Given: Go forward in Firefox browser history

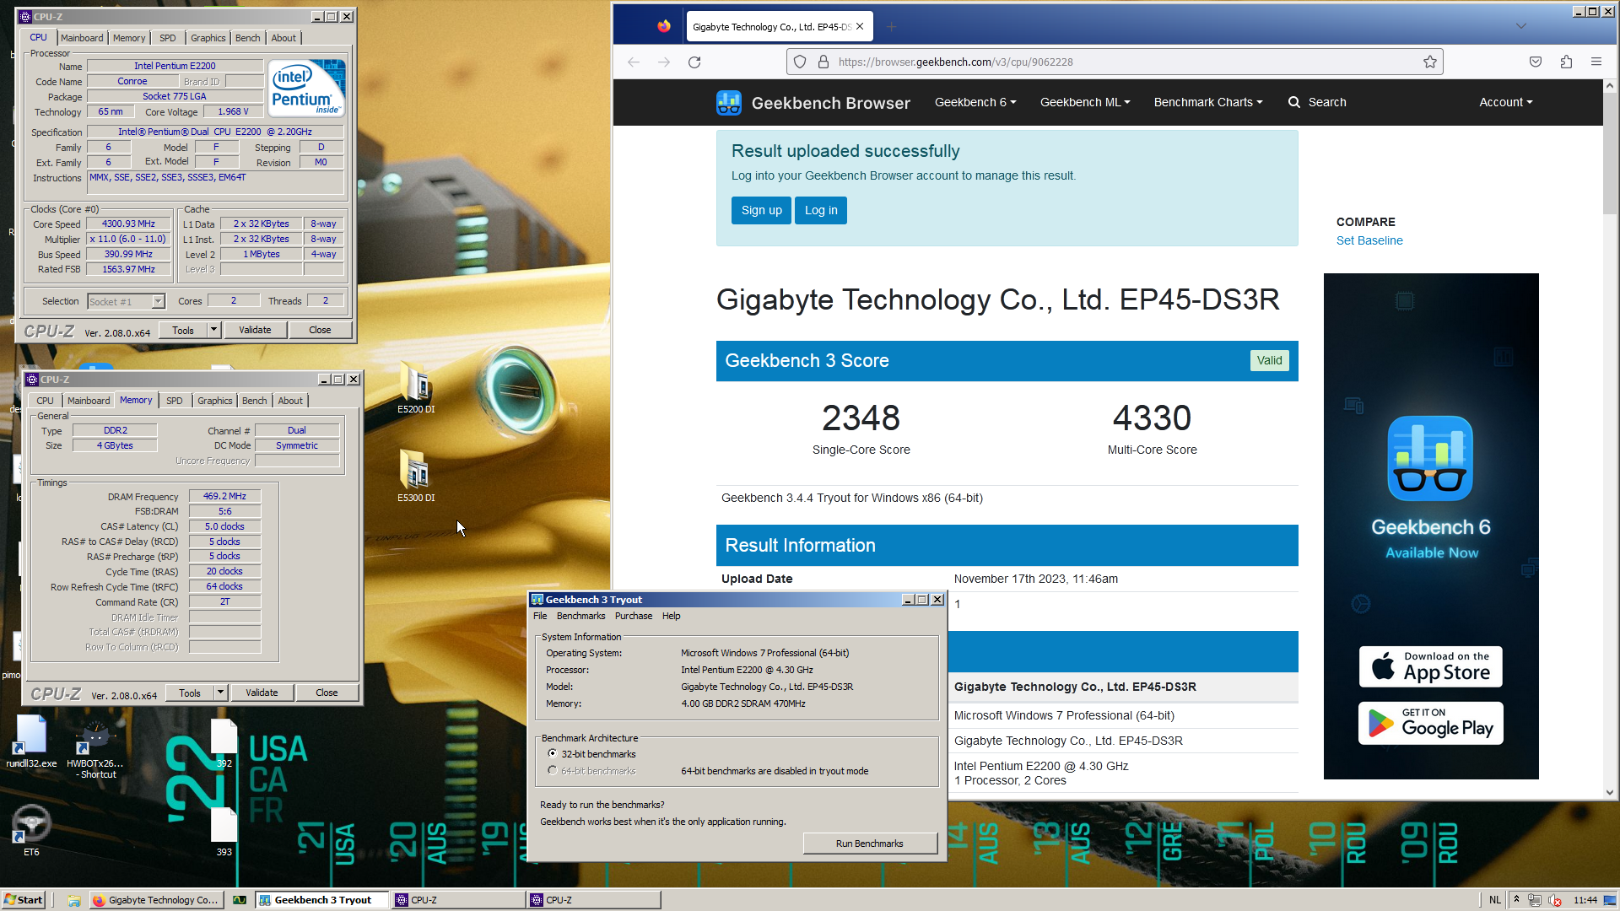Looking at the screenshot, I should click(664, 62).
